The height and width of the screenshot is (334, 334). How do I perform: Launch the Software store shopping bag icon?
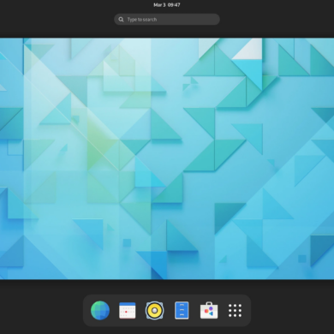(209, 310)
